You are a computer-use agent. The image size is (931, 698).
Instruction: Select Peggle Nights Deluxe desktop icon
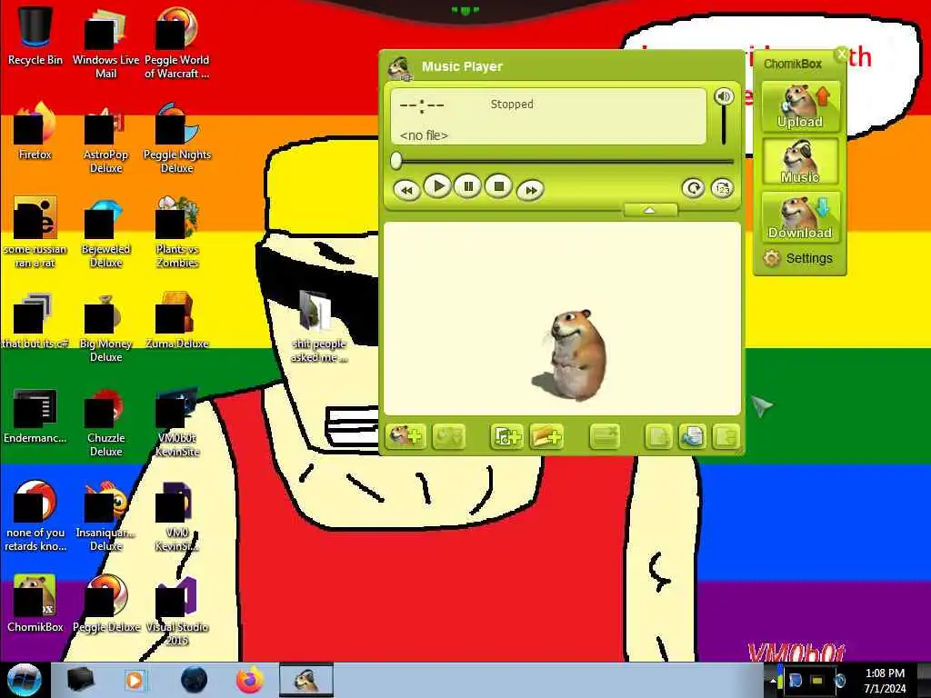[x=177, y=138]
